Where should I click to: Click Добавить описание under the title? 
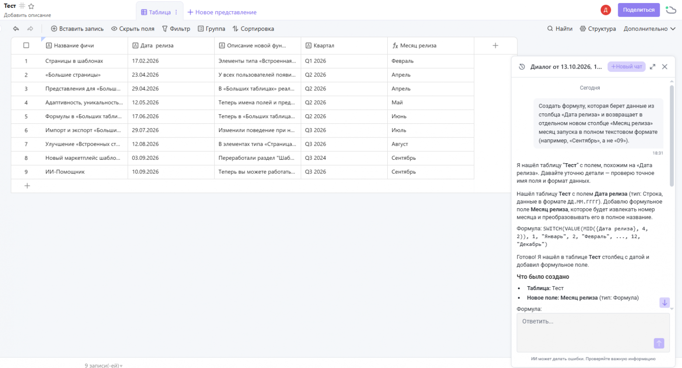click(x=28, y=15)
